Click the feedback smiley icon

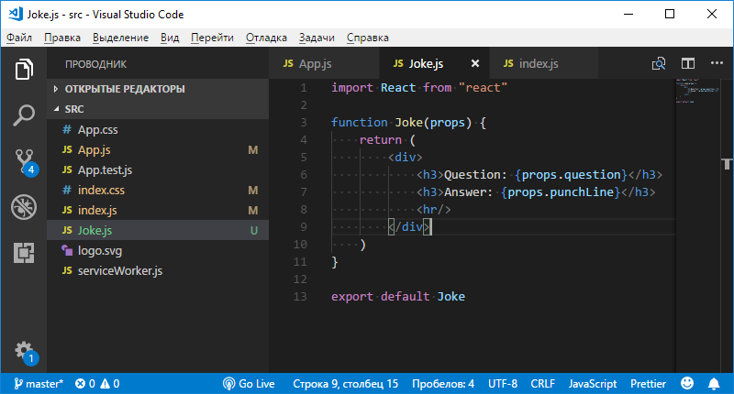pos(687,383)
